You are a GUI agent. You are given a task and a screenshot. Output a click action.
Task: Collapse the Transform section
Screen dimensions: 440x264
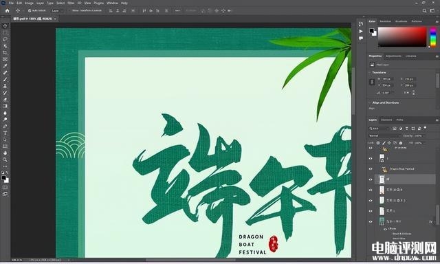[x=369, y=72]
